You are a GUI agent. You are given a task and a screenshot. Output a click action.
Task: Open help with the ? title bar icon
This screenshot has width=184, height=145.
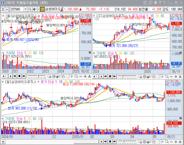click(164, 3)
